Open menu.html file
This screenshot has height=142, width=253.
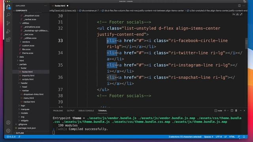[x=28, y=98]
